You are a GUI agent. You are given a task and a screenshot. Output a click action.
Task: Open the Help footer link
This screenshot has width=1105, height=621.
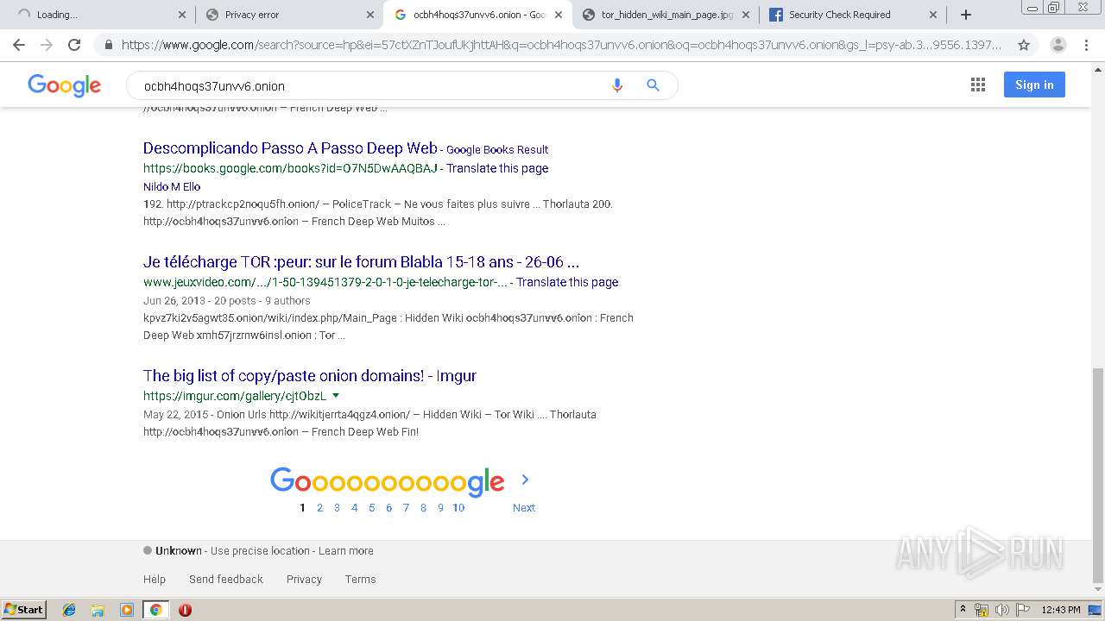(155, 580)
